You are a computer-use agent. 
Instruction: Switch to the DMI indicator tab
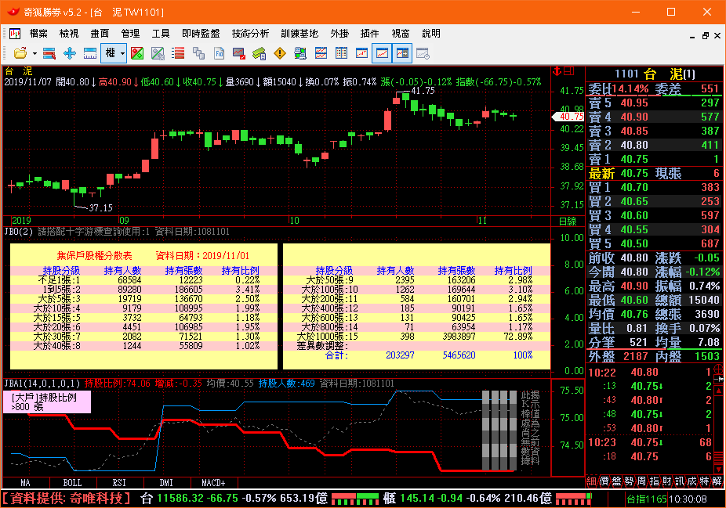[167, 483]
